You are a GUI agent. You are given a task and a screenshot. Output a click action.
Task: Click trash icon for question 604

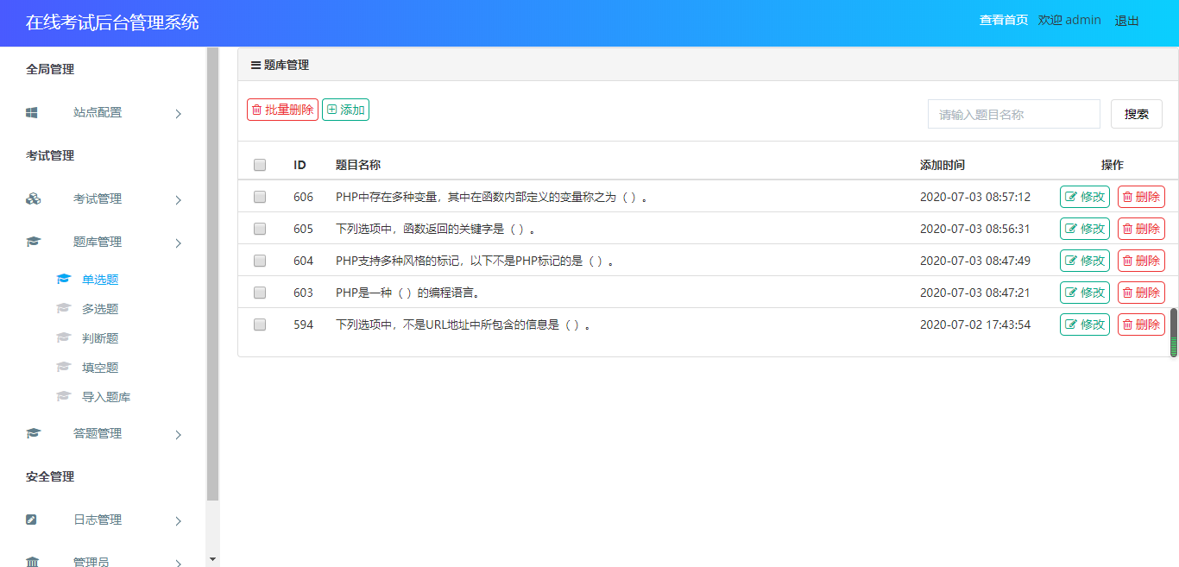click(1127, 261)
